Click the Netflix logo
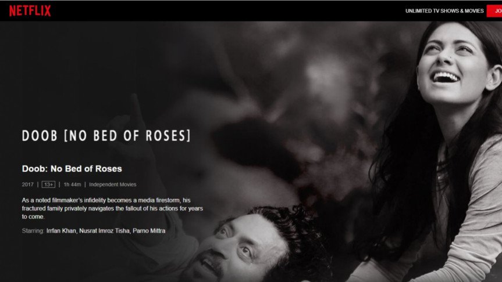Viewport: 502px width, 282px height. click(30, 11)
